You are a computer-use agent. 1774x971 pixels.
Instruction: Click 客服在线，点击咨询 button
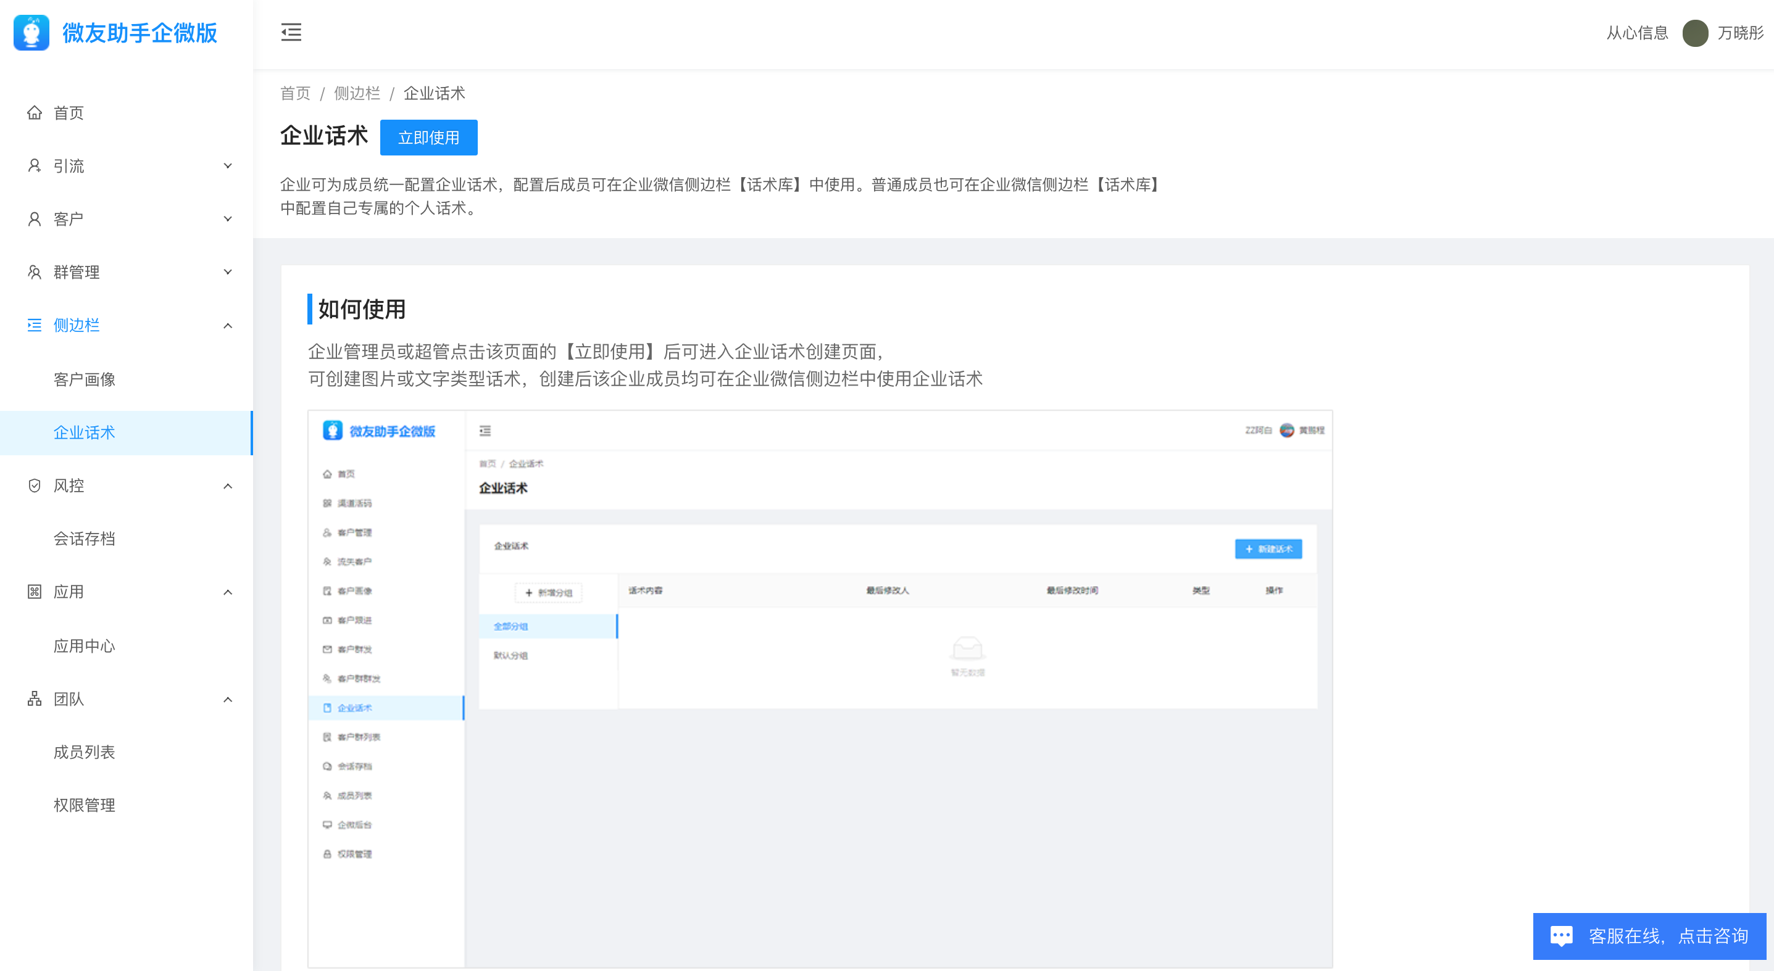click(1649, 936)
